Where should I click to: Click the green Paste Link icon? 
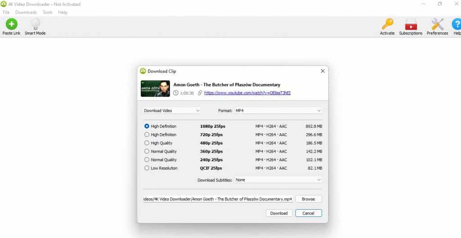(11, 24)
